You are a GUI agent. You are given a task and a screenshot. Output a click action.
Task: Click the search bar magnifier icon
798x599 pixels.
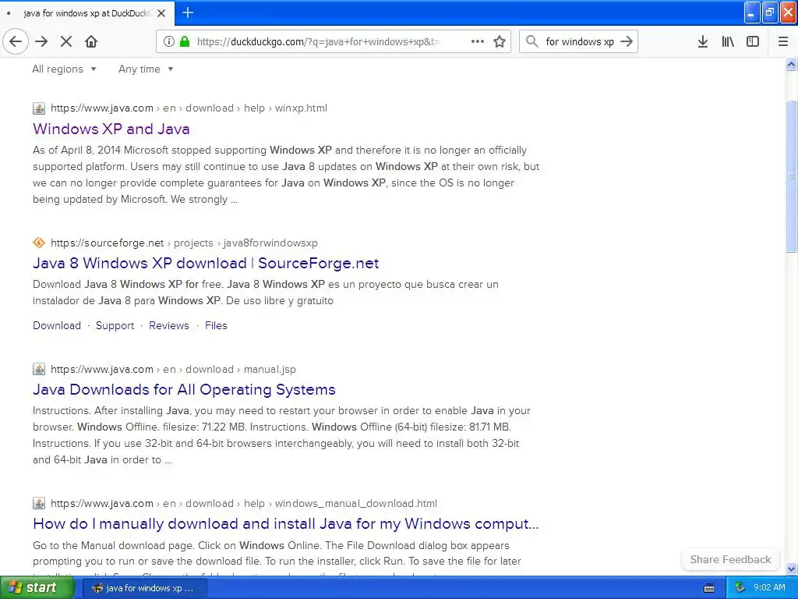tap(531, 41)
